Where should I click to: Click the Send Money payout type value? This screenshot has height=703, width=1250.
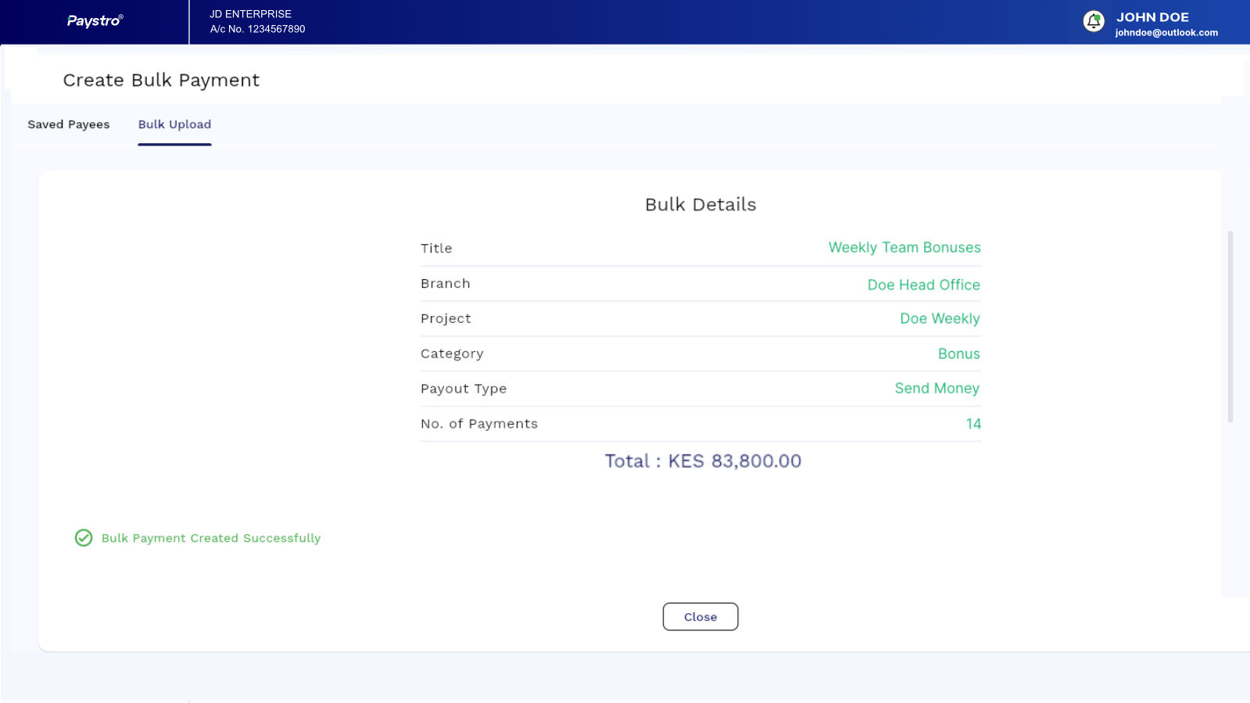pyautogui.click(x=937, y=389)
